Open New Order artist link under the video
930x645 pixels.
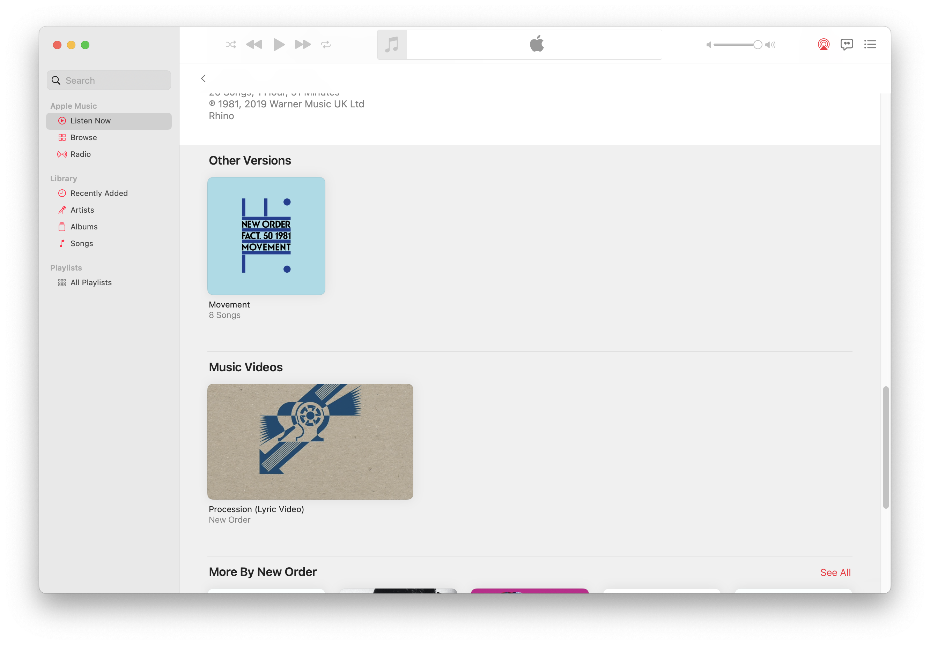(x=229, y=520)
